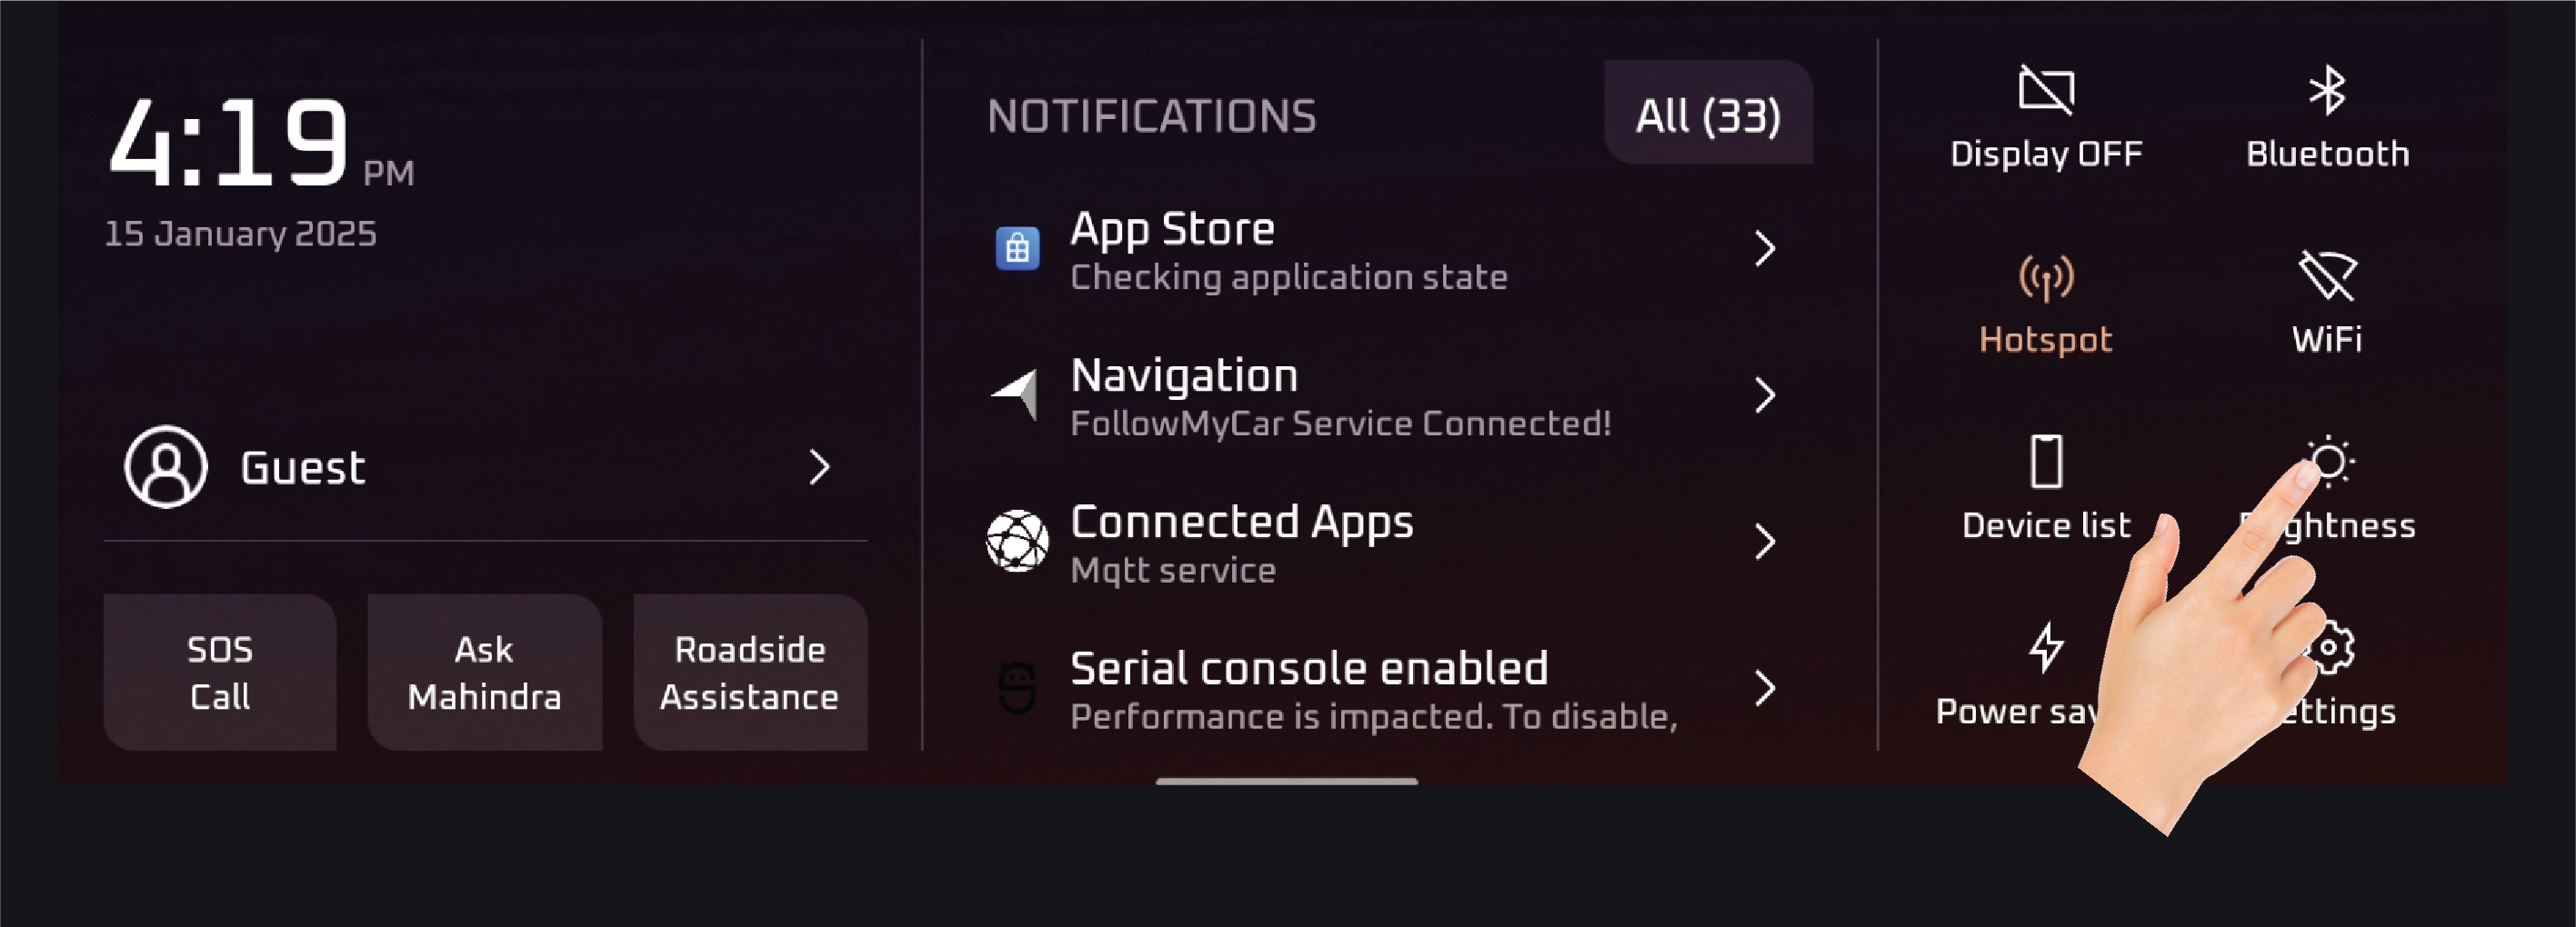This screenshot has width=2576, height=927.
Task: Show All (33) notifications
Action: point(1707,115)
